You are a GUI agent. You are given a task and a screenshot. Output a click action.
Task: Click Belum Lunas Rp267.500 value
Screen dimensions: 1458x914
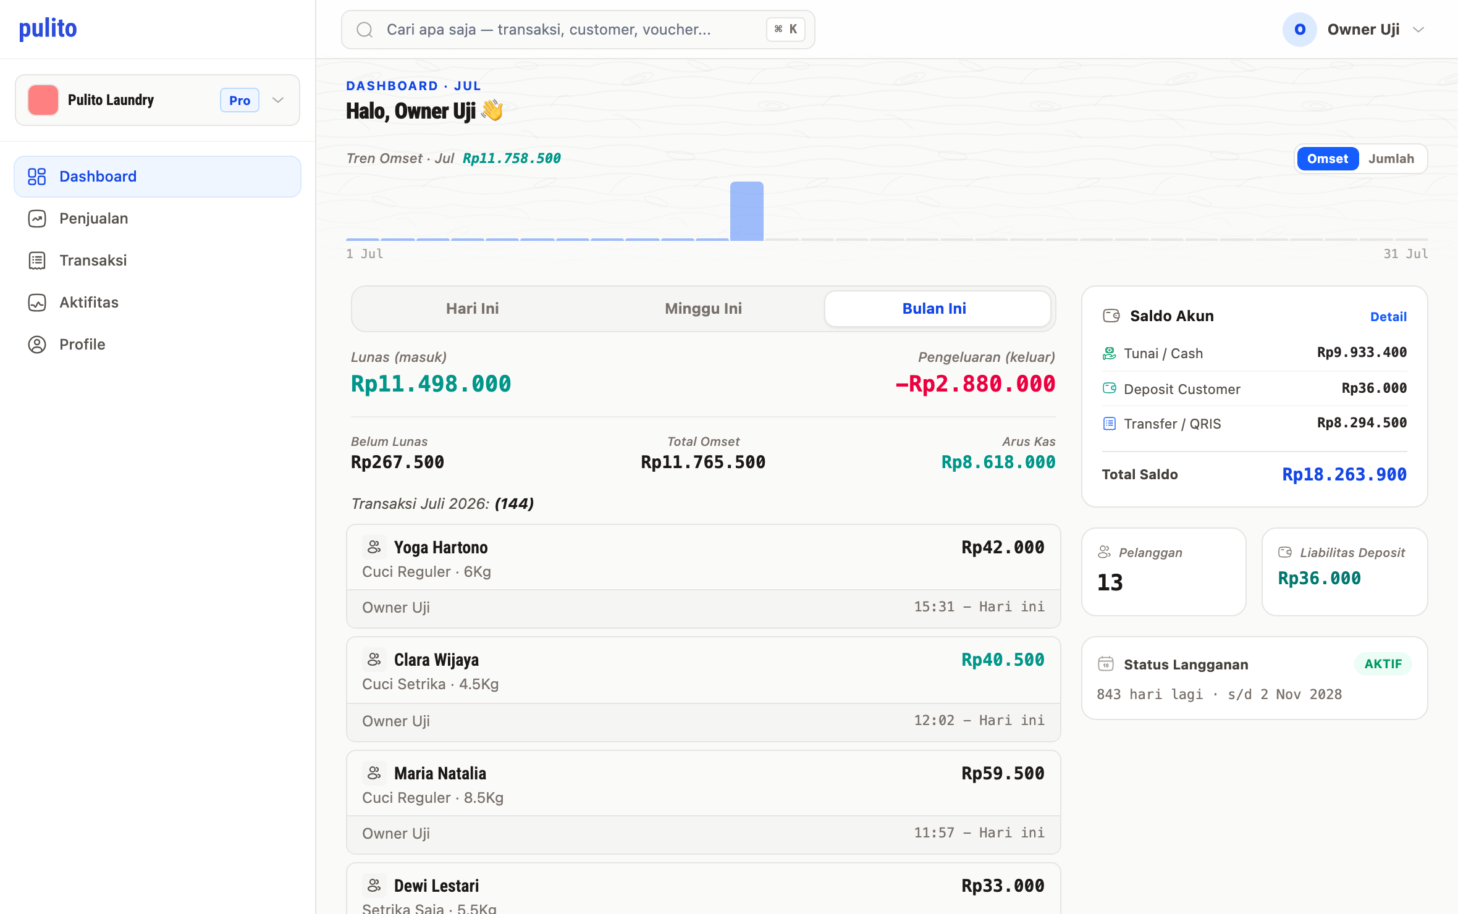(397, 462)
